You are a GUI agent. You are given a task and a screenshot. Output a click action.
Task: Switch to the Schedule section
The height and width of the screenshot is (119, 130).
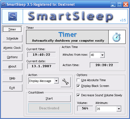12,38
